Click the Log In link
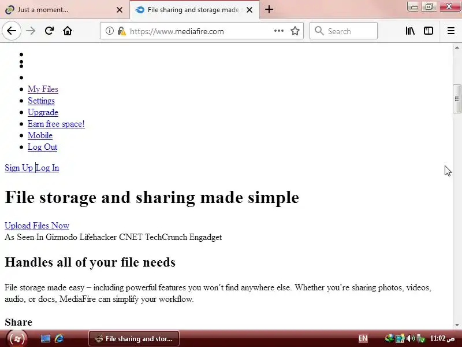This screenshot has height=347, width=462. coord(47,168)
